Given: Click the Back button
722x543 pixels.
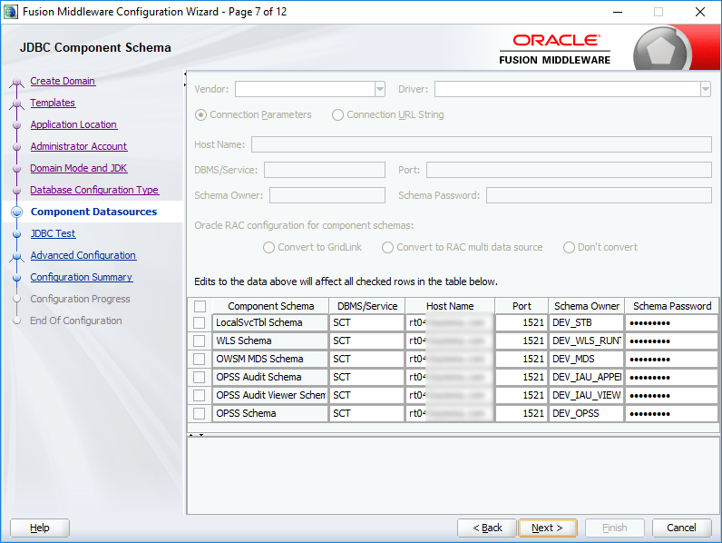Looking at the screenshot, I should [487, 528].
